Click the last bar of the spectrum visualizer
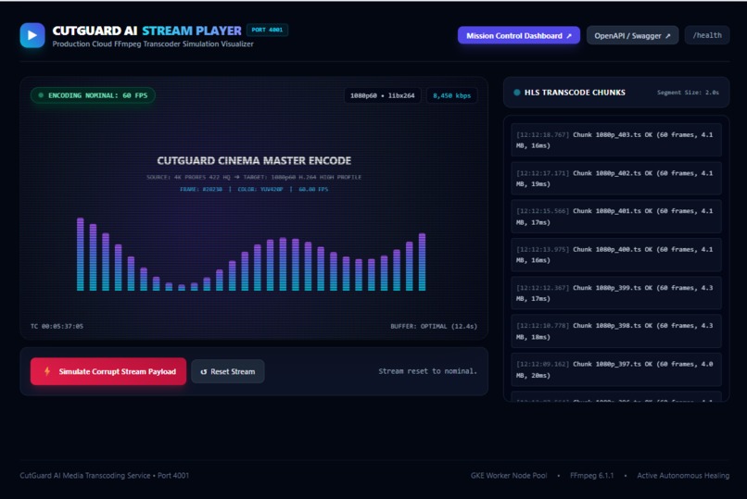 click(422, 262)
